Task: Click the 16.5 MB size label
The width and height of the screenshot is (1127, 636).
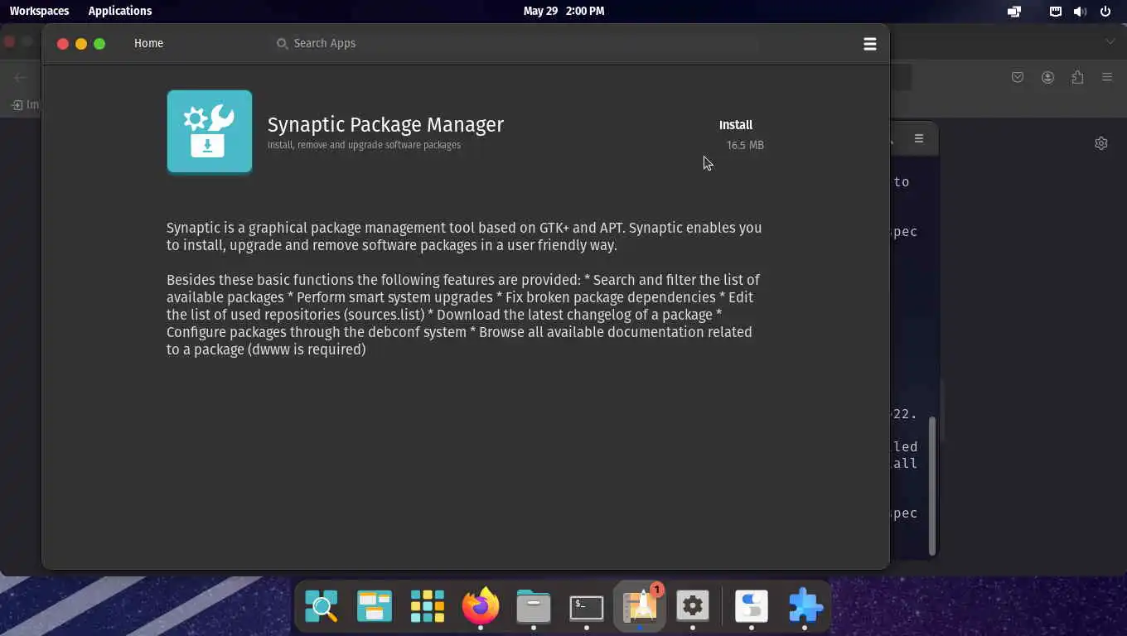Action: coord(745,145)
